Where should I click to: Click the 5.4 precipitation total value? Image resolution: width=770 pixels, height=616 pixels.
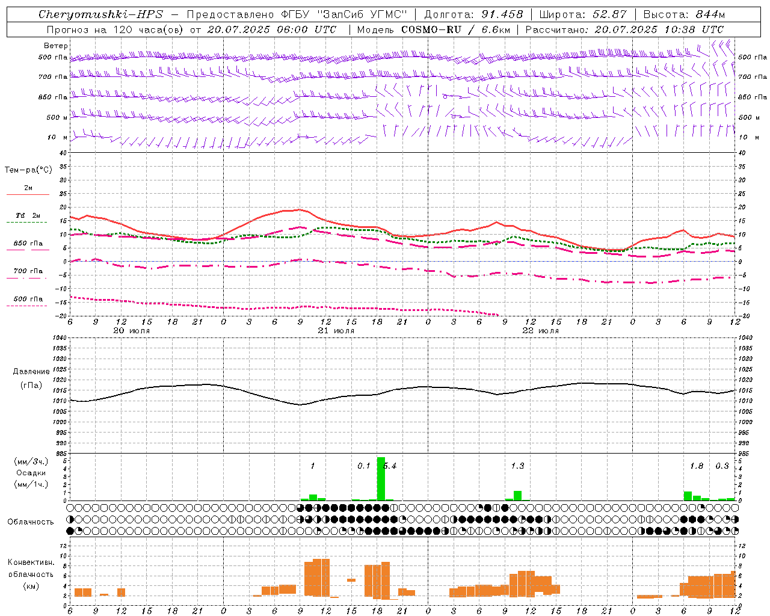coord(390,466)
